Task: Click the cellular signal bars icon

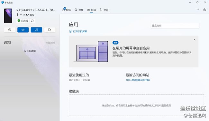Action: coord(24,15)
